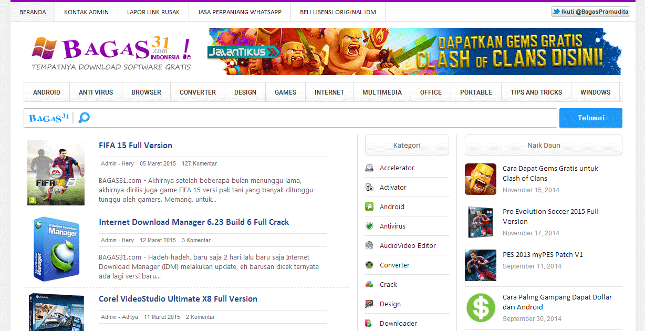645x331 pixels.
Task: Select the Anti Virus category tab
Action: 96,92
